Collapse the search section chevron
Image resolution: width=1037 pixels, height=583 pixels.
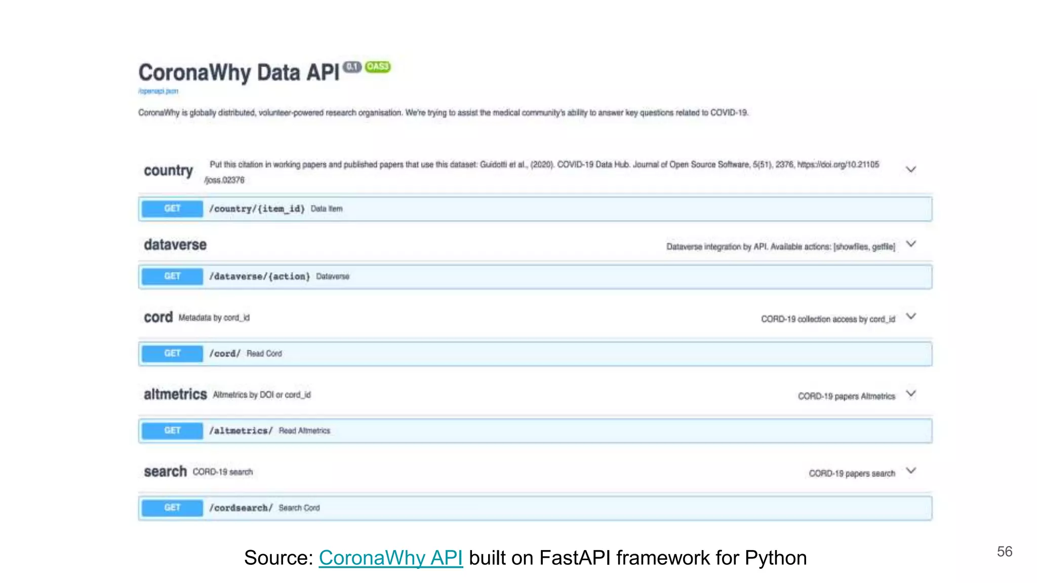click(x=910, y=471)
